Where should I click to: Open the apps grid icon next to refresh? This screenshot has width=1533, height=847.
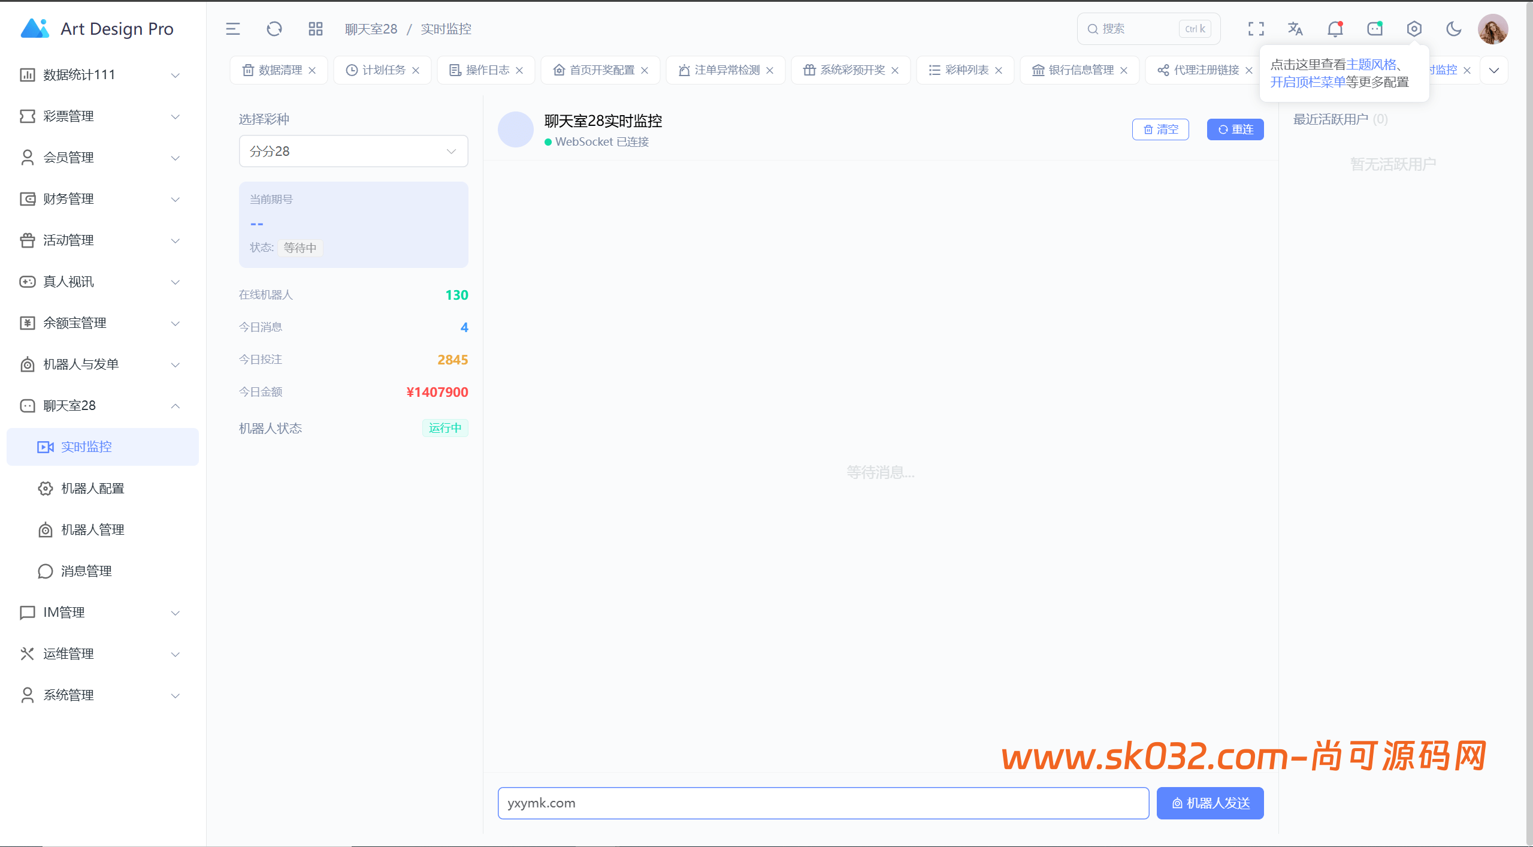pos(315,28)
